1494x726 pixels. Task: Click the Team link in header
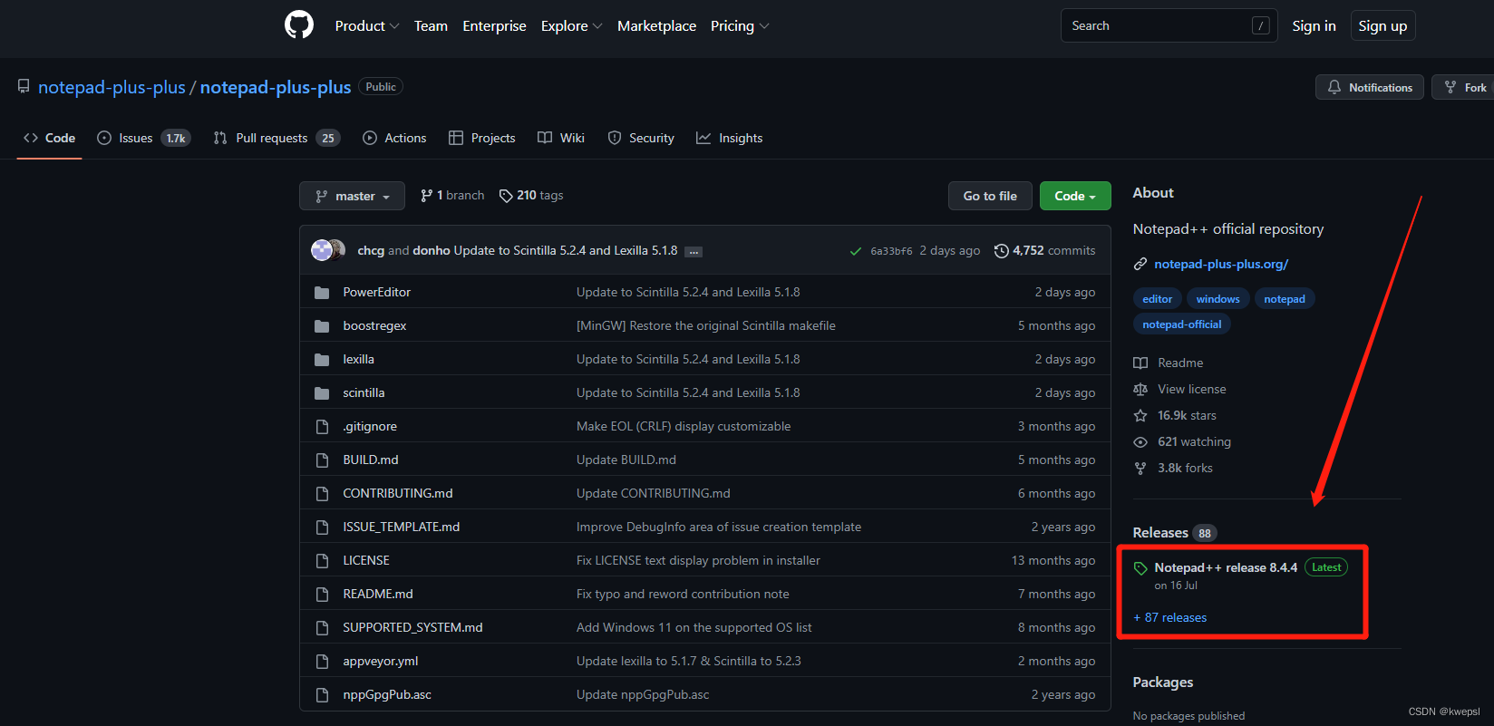coord(431,25)
